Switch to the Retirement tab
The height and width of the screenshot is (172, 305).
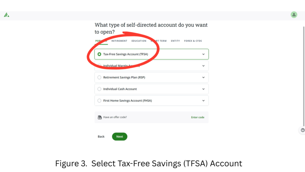(x=119, y=41)
